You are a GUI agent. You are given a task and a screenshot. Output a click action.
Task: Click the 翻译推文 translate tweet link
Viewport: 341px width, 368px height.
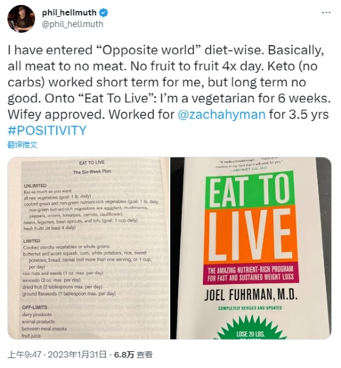[x=22, y=145]
